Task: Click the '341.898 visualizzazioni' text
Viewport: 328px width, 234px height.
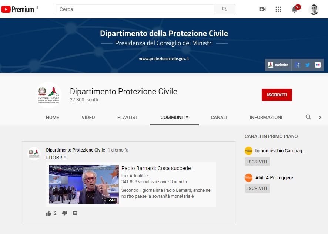Action: point(144,182)
